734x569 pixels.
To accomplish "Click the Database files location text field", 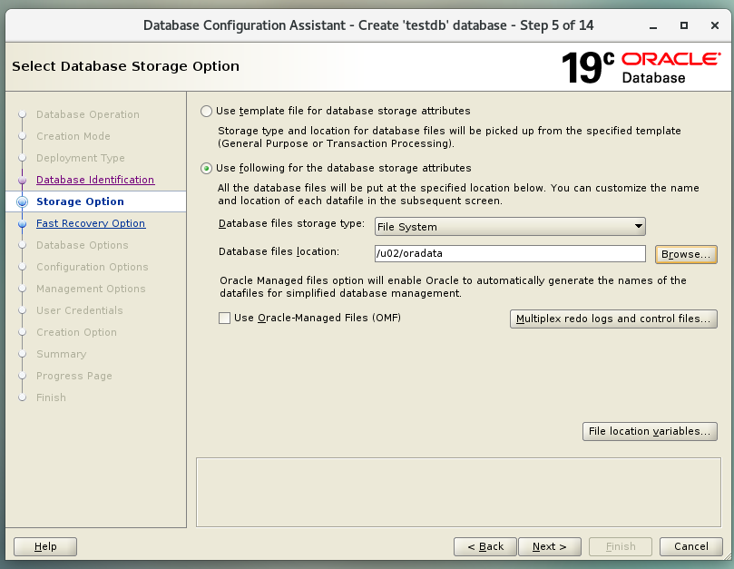I will click(509, 254).
